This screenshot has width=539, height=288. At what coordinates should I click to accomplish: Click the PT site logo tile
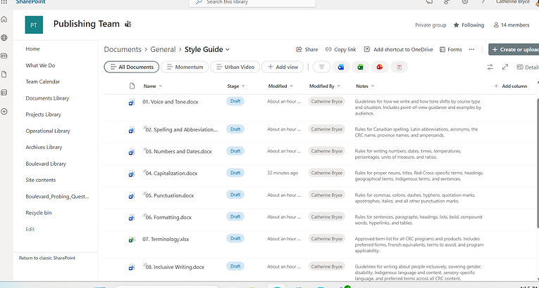[x=34, y=25]
